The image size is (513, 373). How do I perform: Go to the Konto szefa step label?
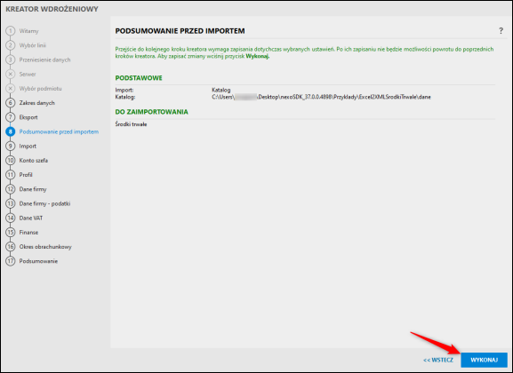pyautogui.click(x=34, y=161)
